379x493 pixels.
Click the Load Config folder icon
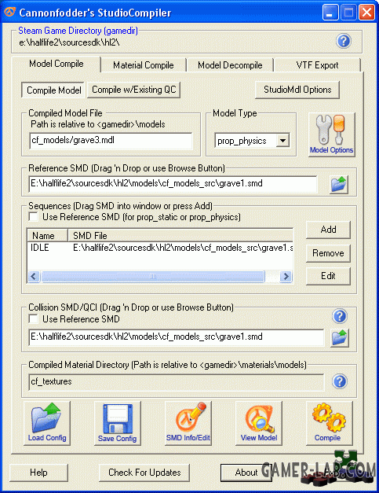47,423
